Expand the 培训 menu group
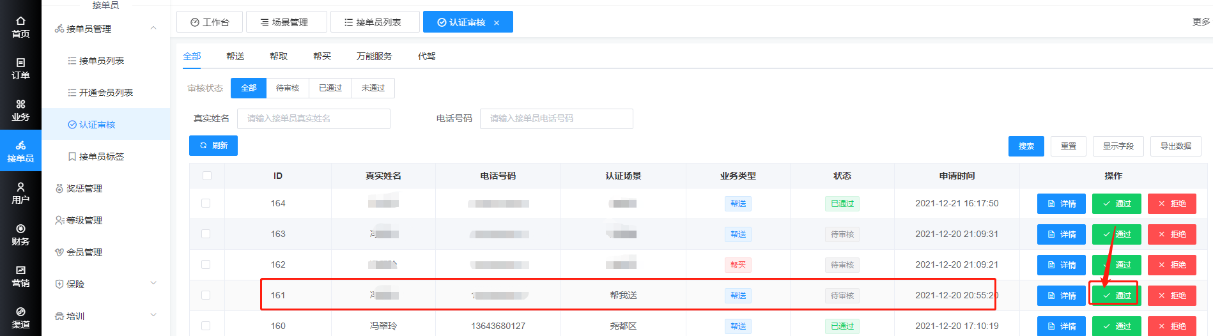This screenshot has width=1213, height=336. (x=153, y=316)
